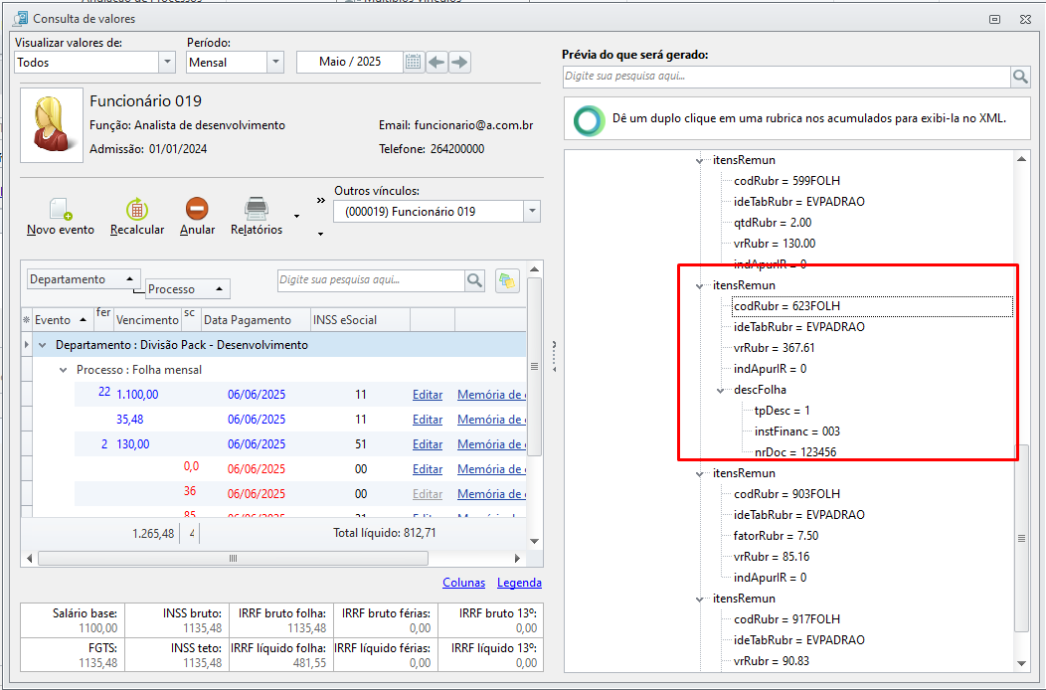Click the Novo evento icon
The width and height of the screenshot is (1046, 690).
(61, 210)
